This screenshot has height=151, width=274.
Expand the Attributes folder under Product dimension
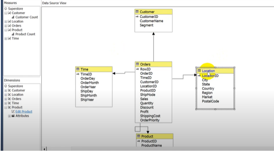pos(9,116)
